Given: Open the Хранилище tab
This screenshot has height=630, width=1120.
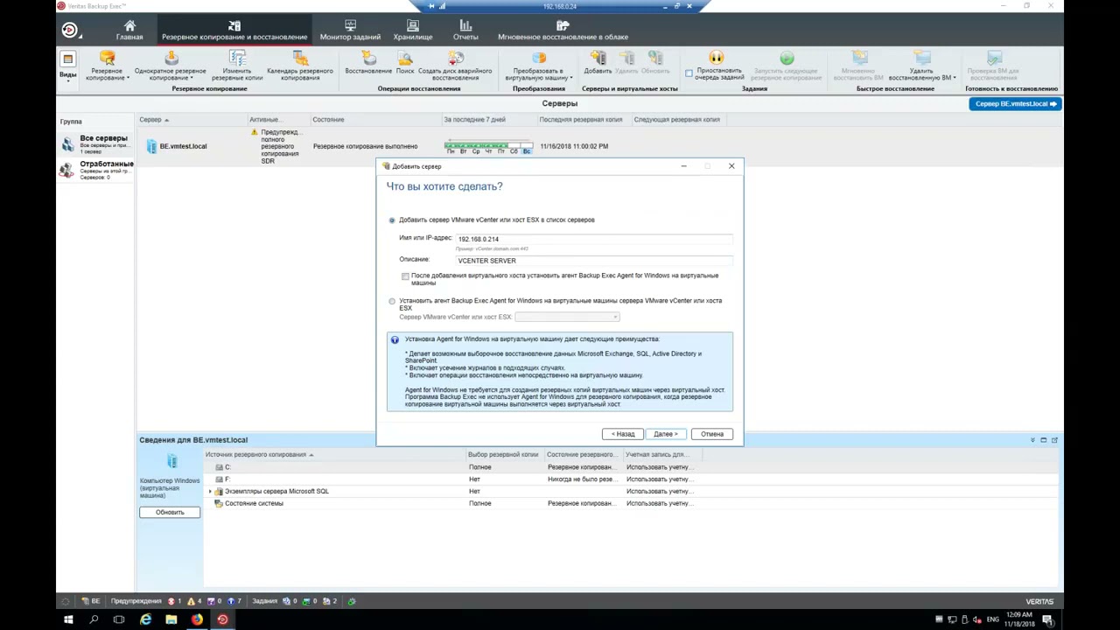Looking at the screenshot, I should (413, 31).
